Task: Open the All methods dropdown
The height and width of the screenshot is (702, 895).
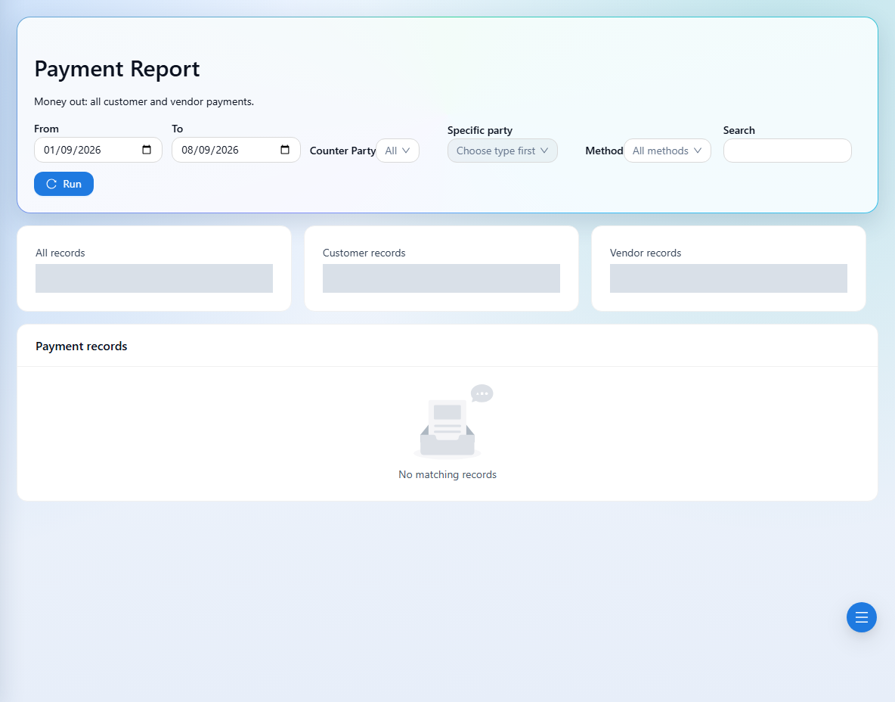Action: [667, 151]
